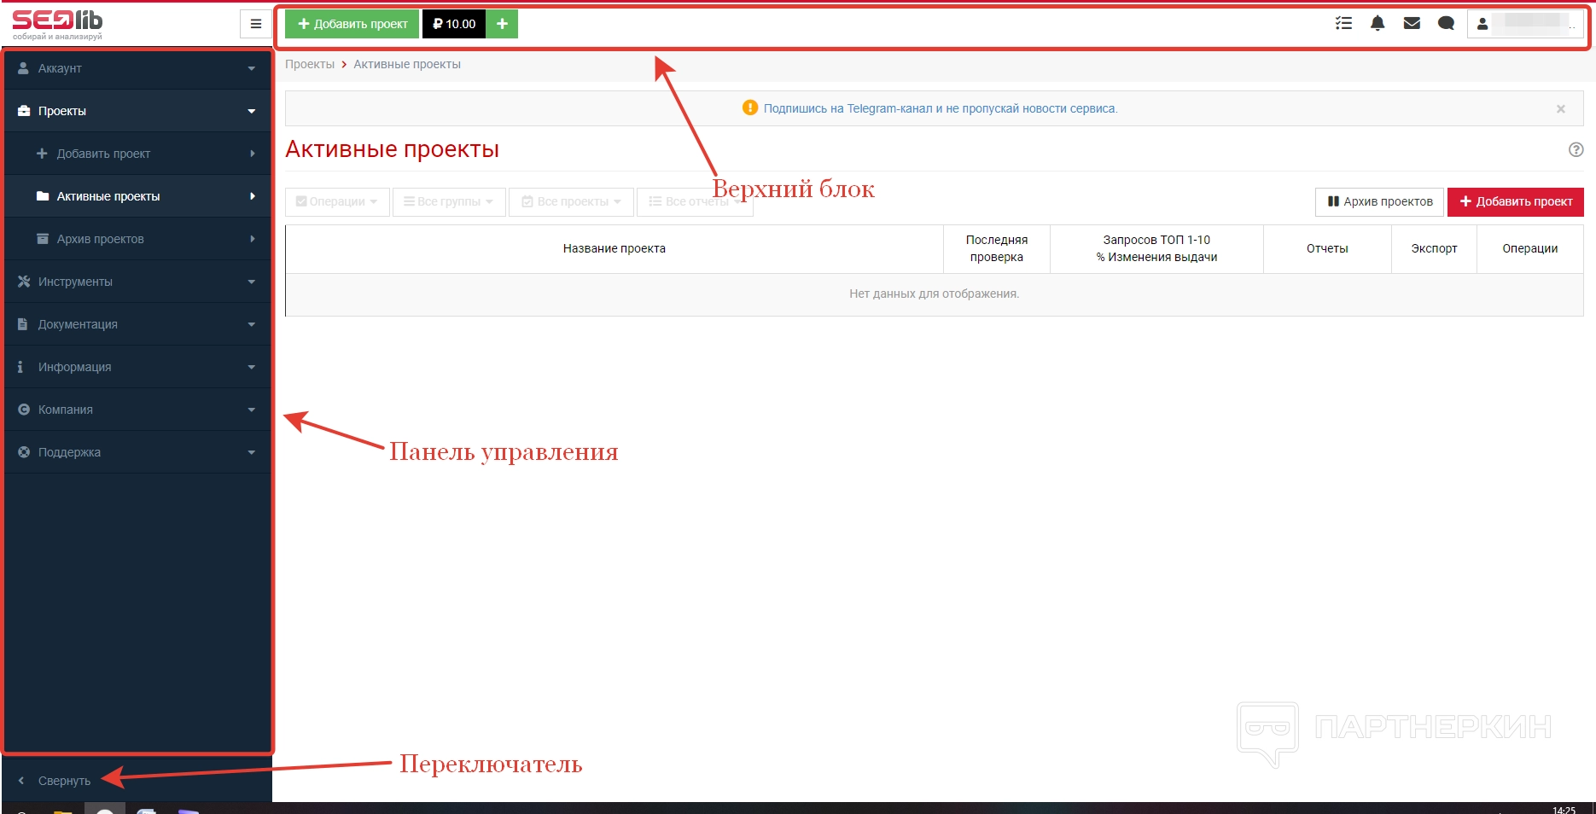Click the Запросов ТОП 1-10 column header
Screen dimensions: 1596x814
click(x=1156, y=249)
